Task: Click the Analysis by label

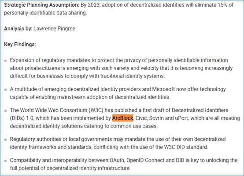Action: tap(18, 29)
